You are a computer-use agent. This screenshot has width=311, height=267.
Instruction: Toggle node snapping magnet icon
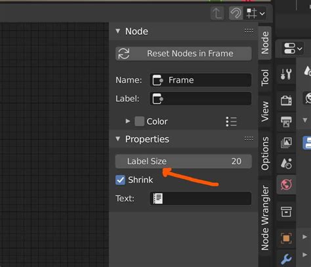click(236, 13)
